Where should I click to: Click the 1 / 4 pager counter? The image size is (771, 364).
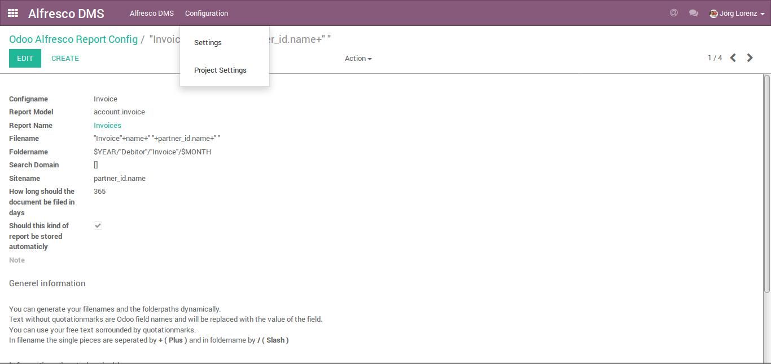[715, 58]
